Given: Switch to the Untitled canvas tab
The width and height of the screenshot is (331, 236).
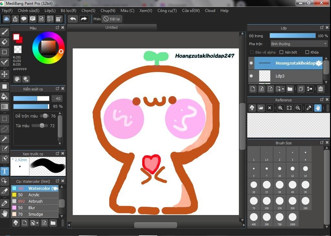Looking at the screenshot, I should (112, 27).
